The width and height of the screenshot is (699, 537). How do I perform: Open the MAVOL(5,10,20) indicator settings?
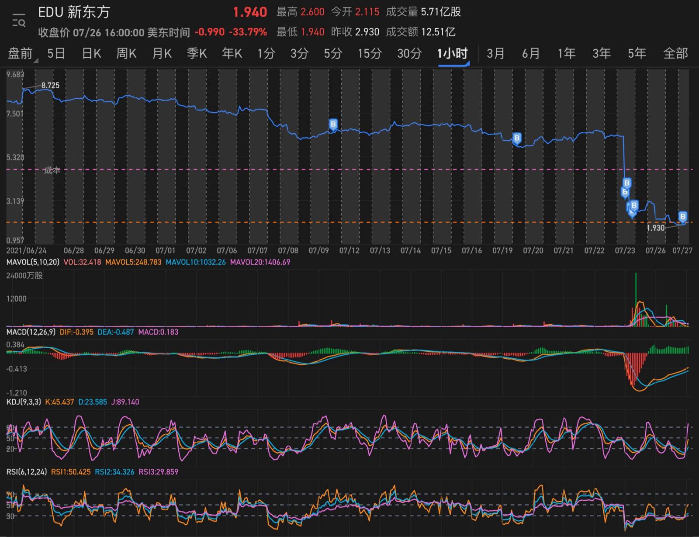point(33,262)
